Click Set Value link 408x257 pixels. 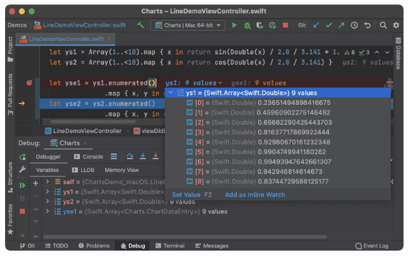pyautogui.click(x=186, y=195)
